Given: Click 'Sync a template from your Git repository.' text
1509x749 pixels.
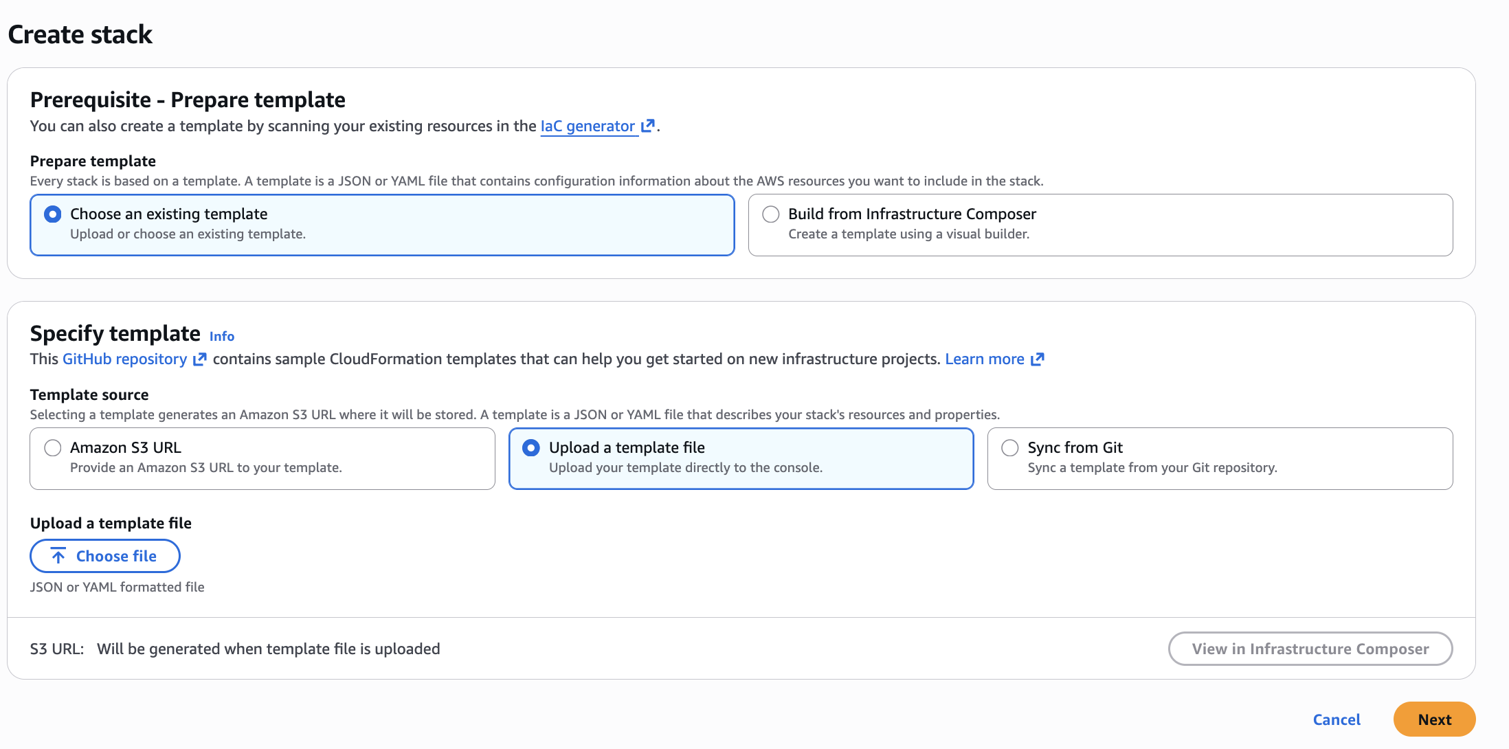Looking at the screenshot, I should [x=1152, y=468].
